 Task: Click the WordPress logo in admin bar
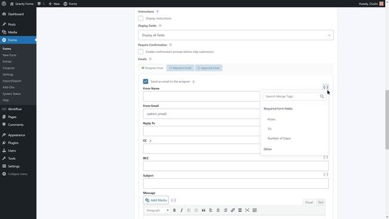point(4,4)
